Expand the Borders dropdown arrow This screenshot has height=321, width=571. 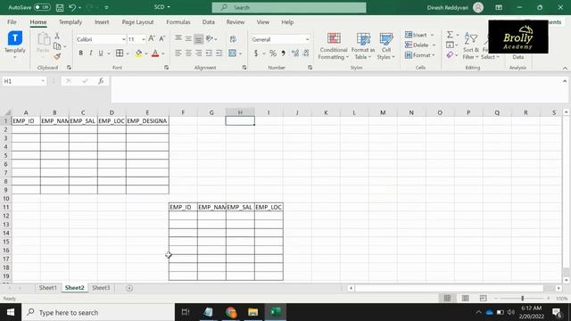tap(128, 53)
